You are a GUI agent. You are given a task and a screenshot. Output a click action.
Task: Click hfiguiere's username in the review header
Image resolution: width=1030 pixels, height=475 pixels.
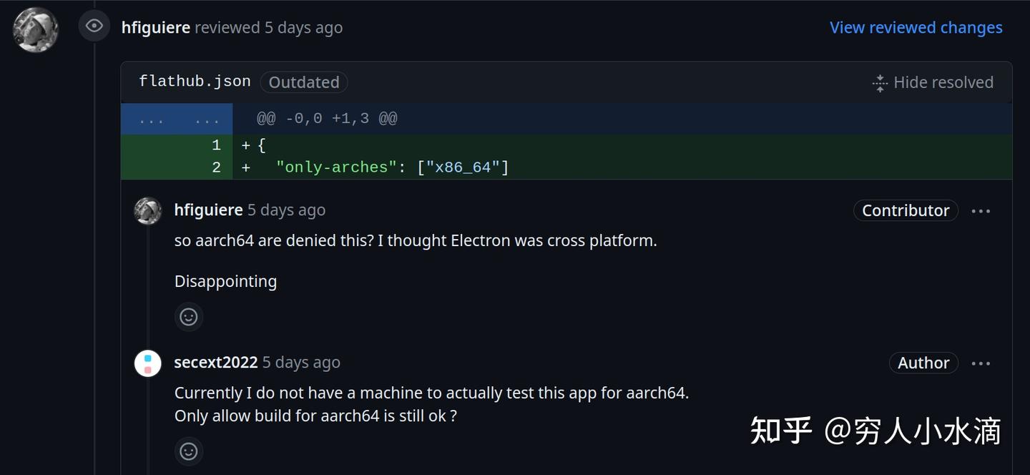coord(156,27)
